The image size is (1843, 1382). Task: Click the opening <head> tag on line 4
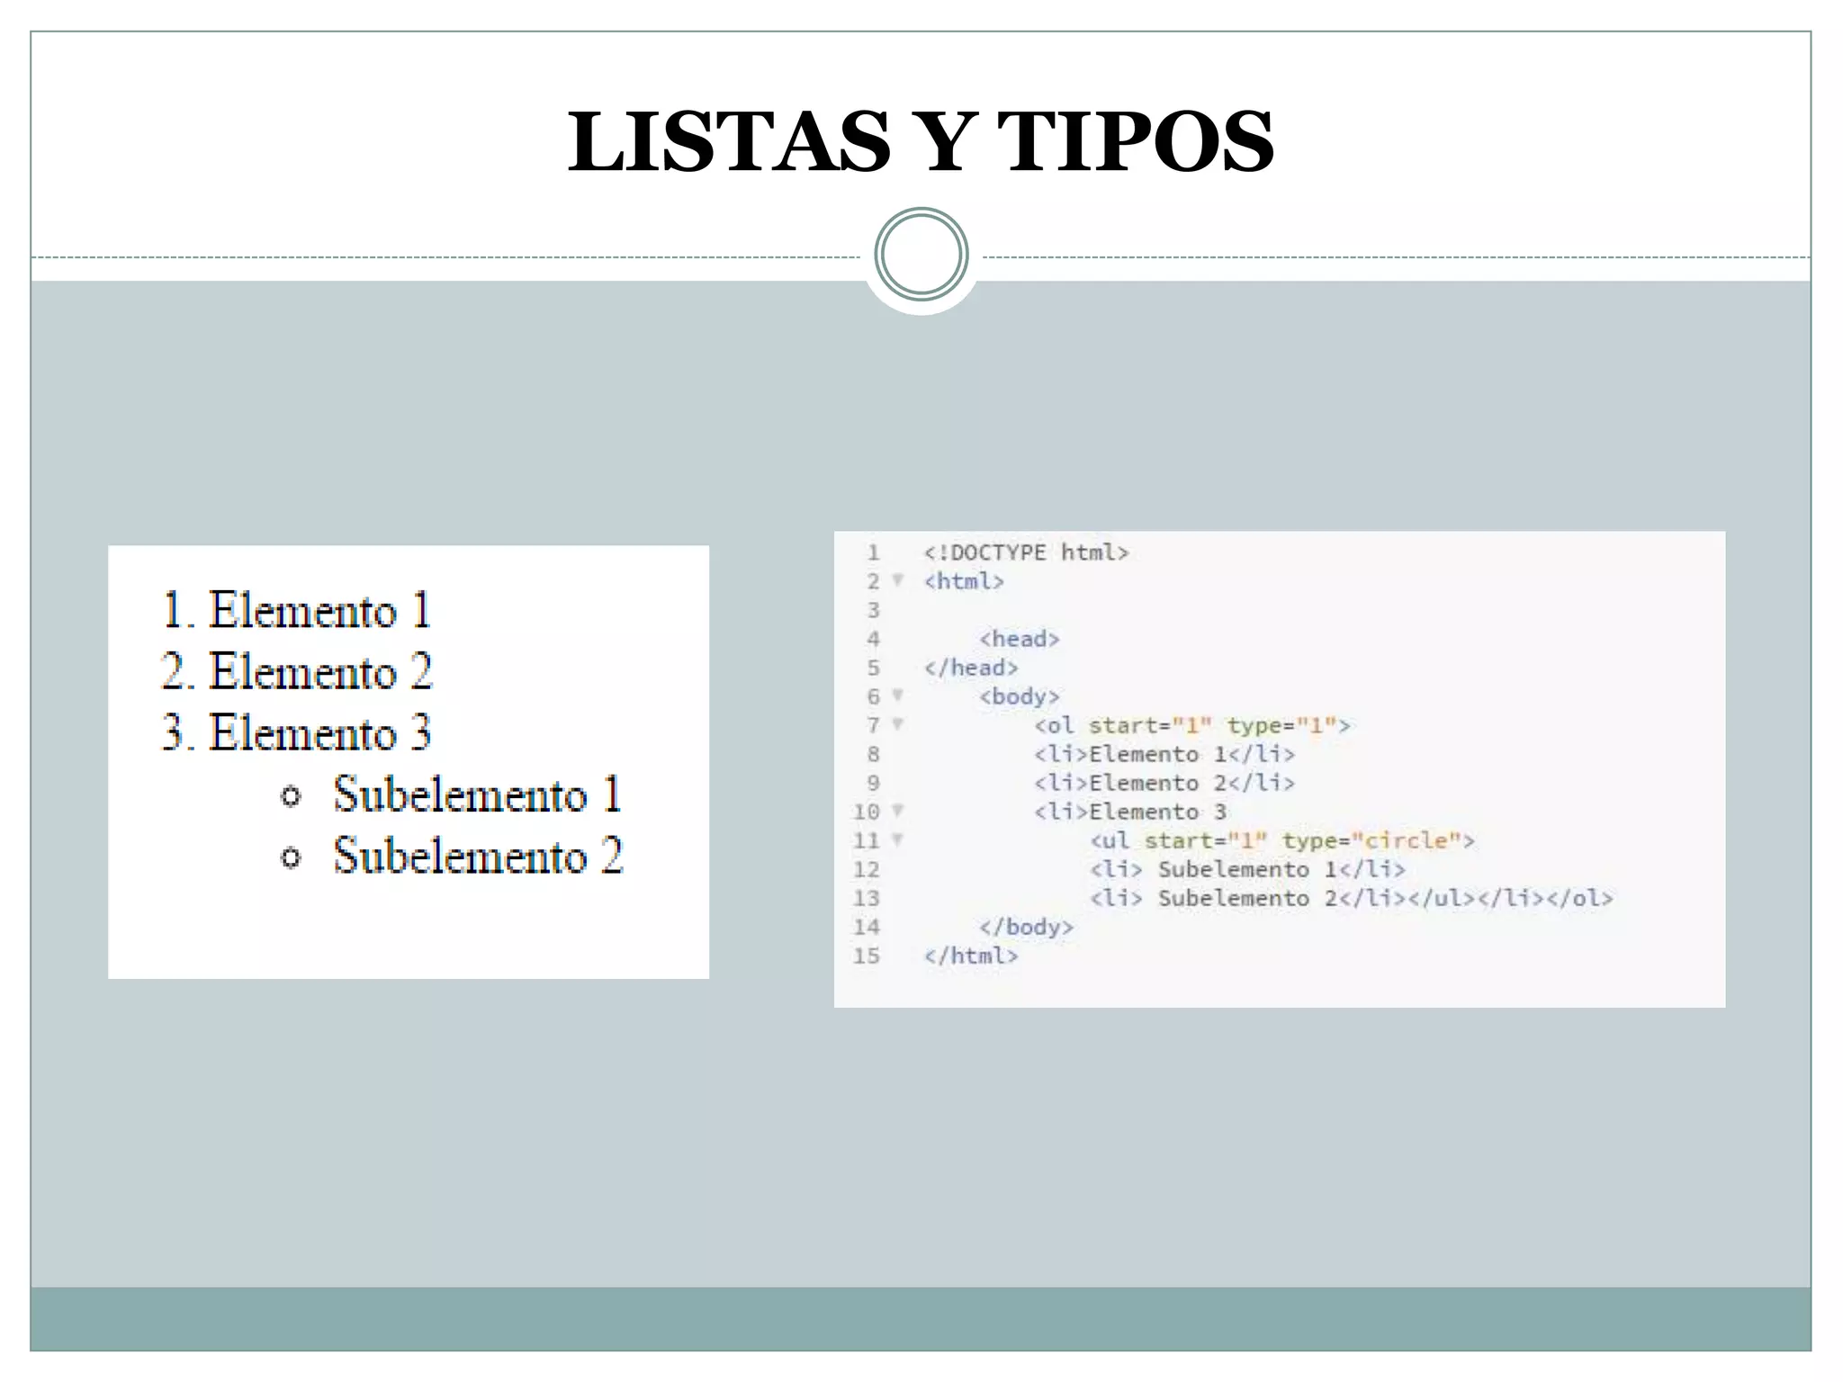click(x=1020, y=639)
